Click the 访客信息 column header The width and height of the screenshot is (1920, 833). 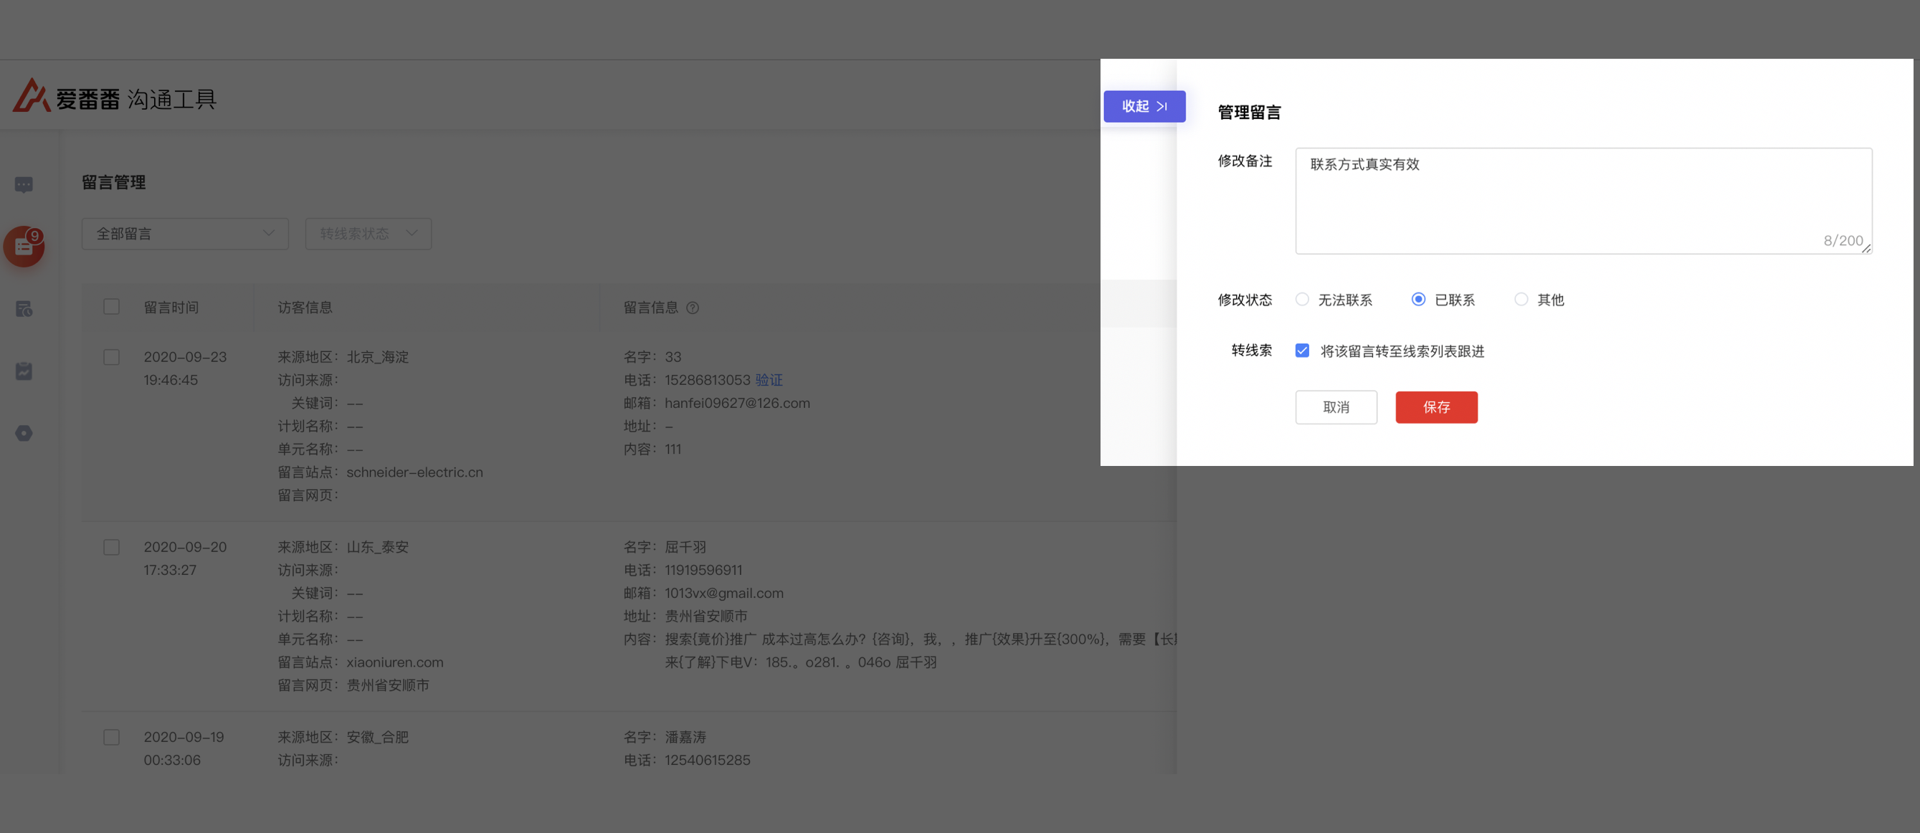[x=305, y=308]
